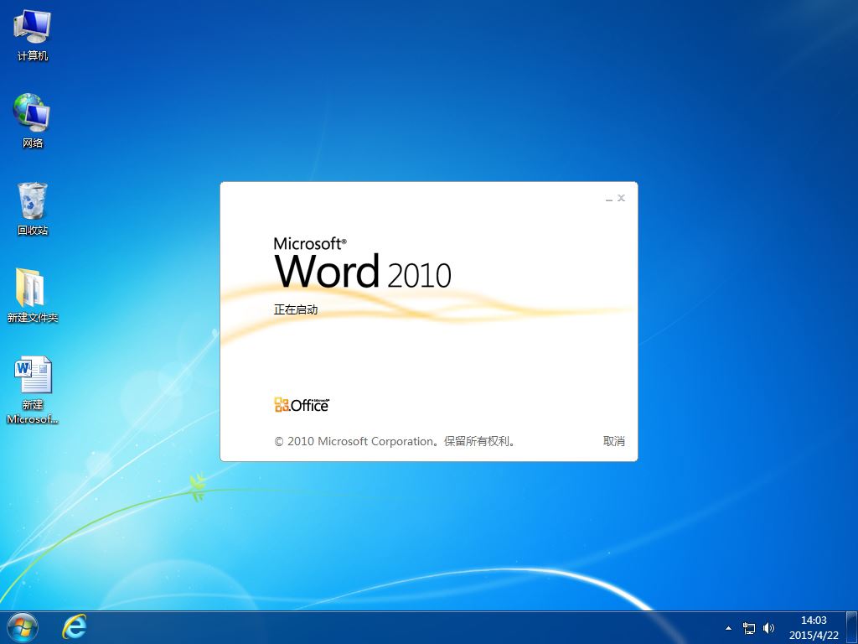Show hidden system tray icons

point(728,628)
